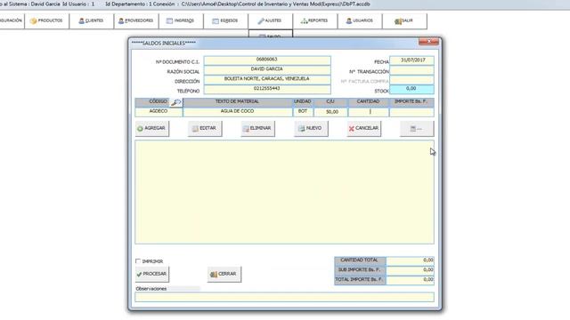Open the Ingresos module

click(181, 21)
